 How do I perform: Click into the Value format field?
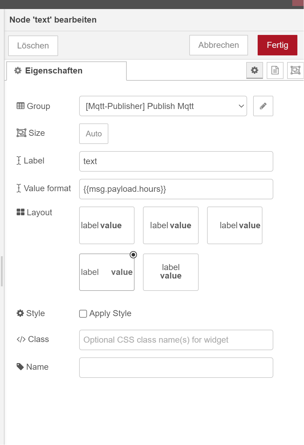(176, 189)
